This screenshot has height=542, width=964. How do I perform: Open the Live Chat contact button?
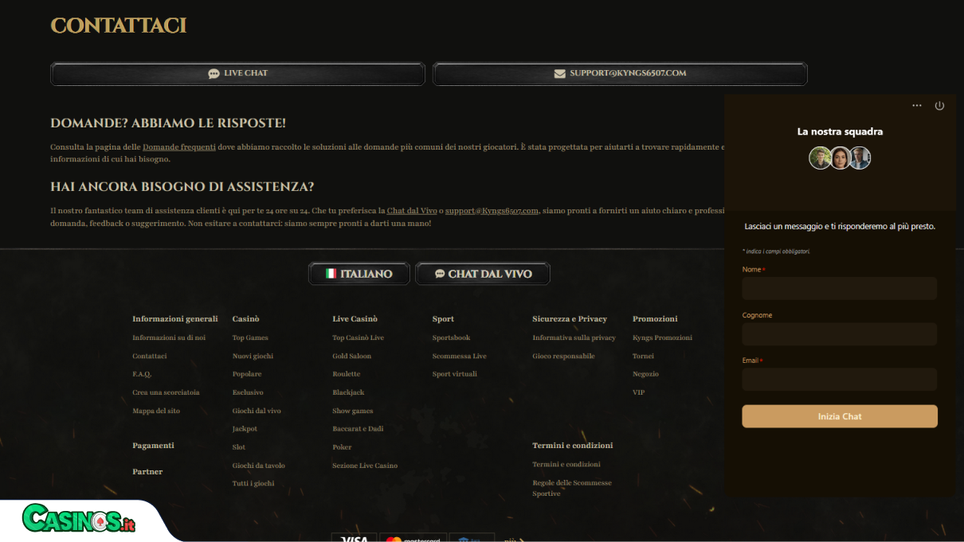pyautogui.click(x=237, y=73)
